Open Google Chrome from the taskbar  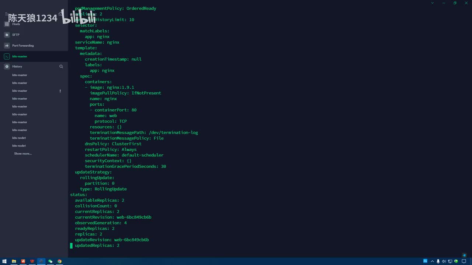point(59,261)
